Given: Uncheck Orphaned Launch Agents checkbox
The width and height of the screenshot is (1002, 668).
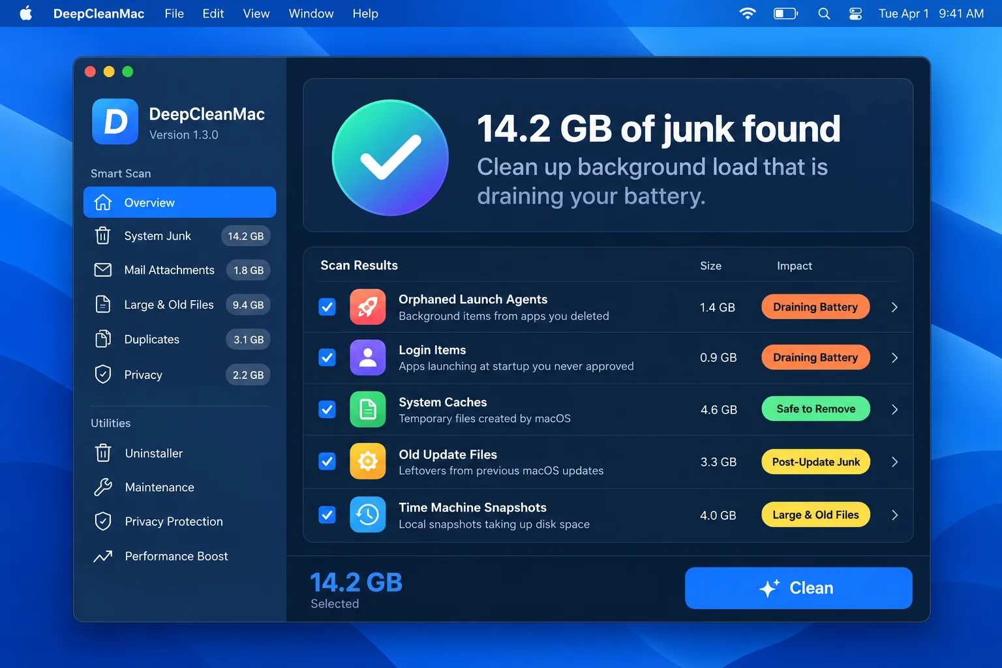Looking at the screenshot, I should pos(327,307).
